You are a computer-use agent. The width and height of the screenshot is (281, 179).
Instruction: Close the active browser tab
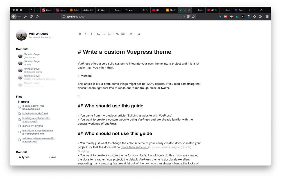[x=189, y=10]
